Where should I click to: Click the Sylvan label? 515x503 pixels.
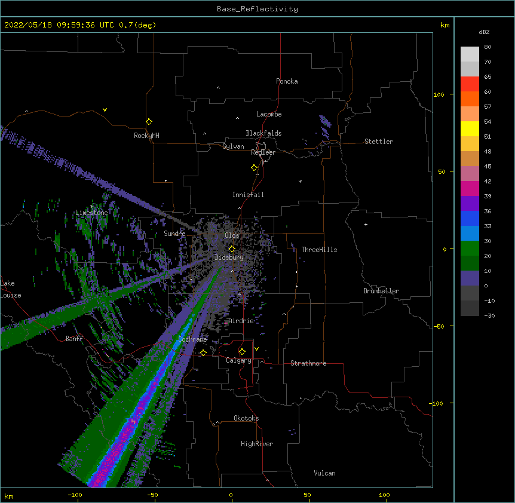click(x=233, y=146)
